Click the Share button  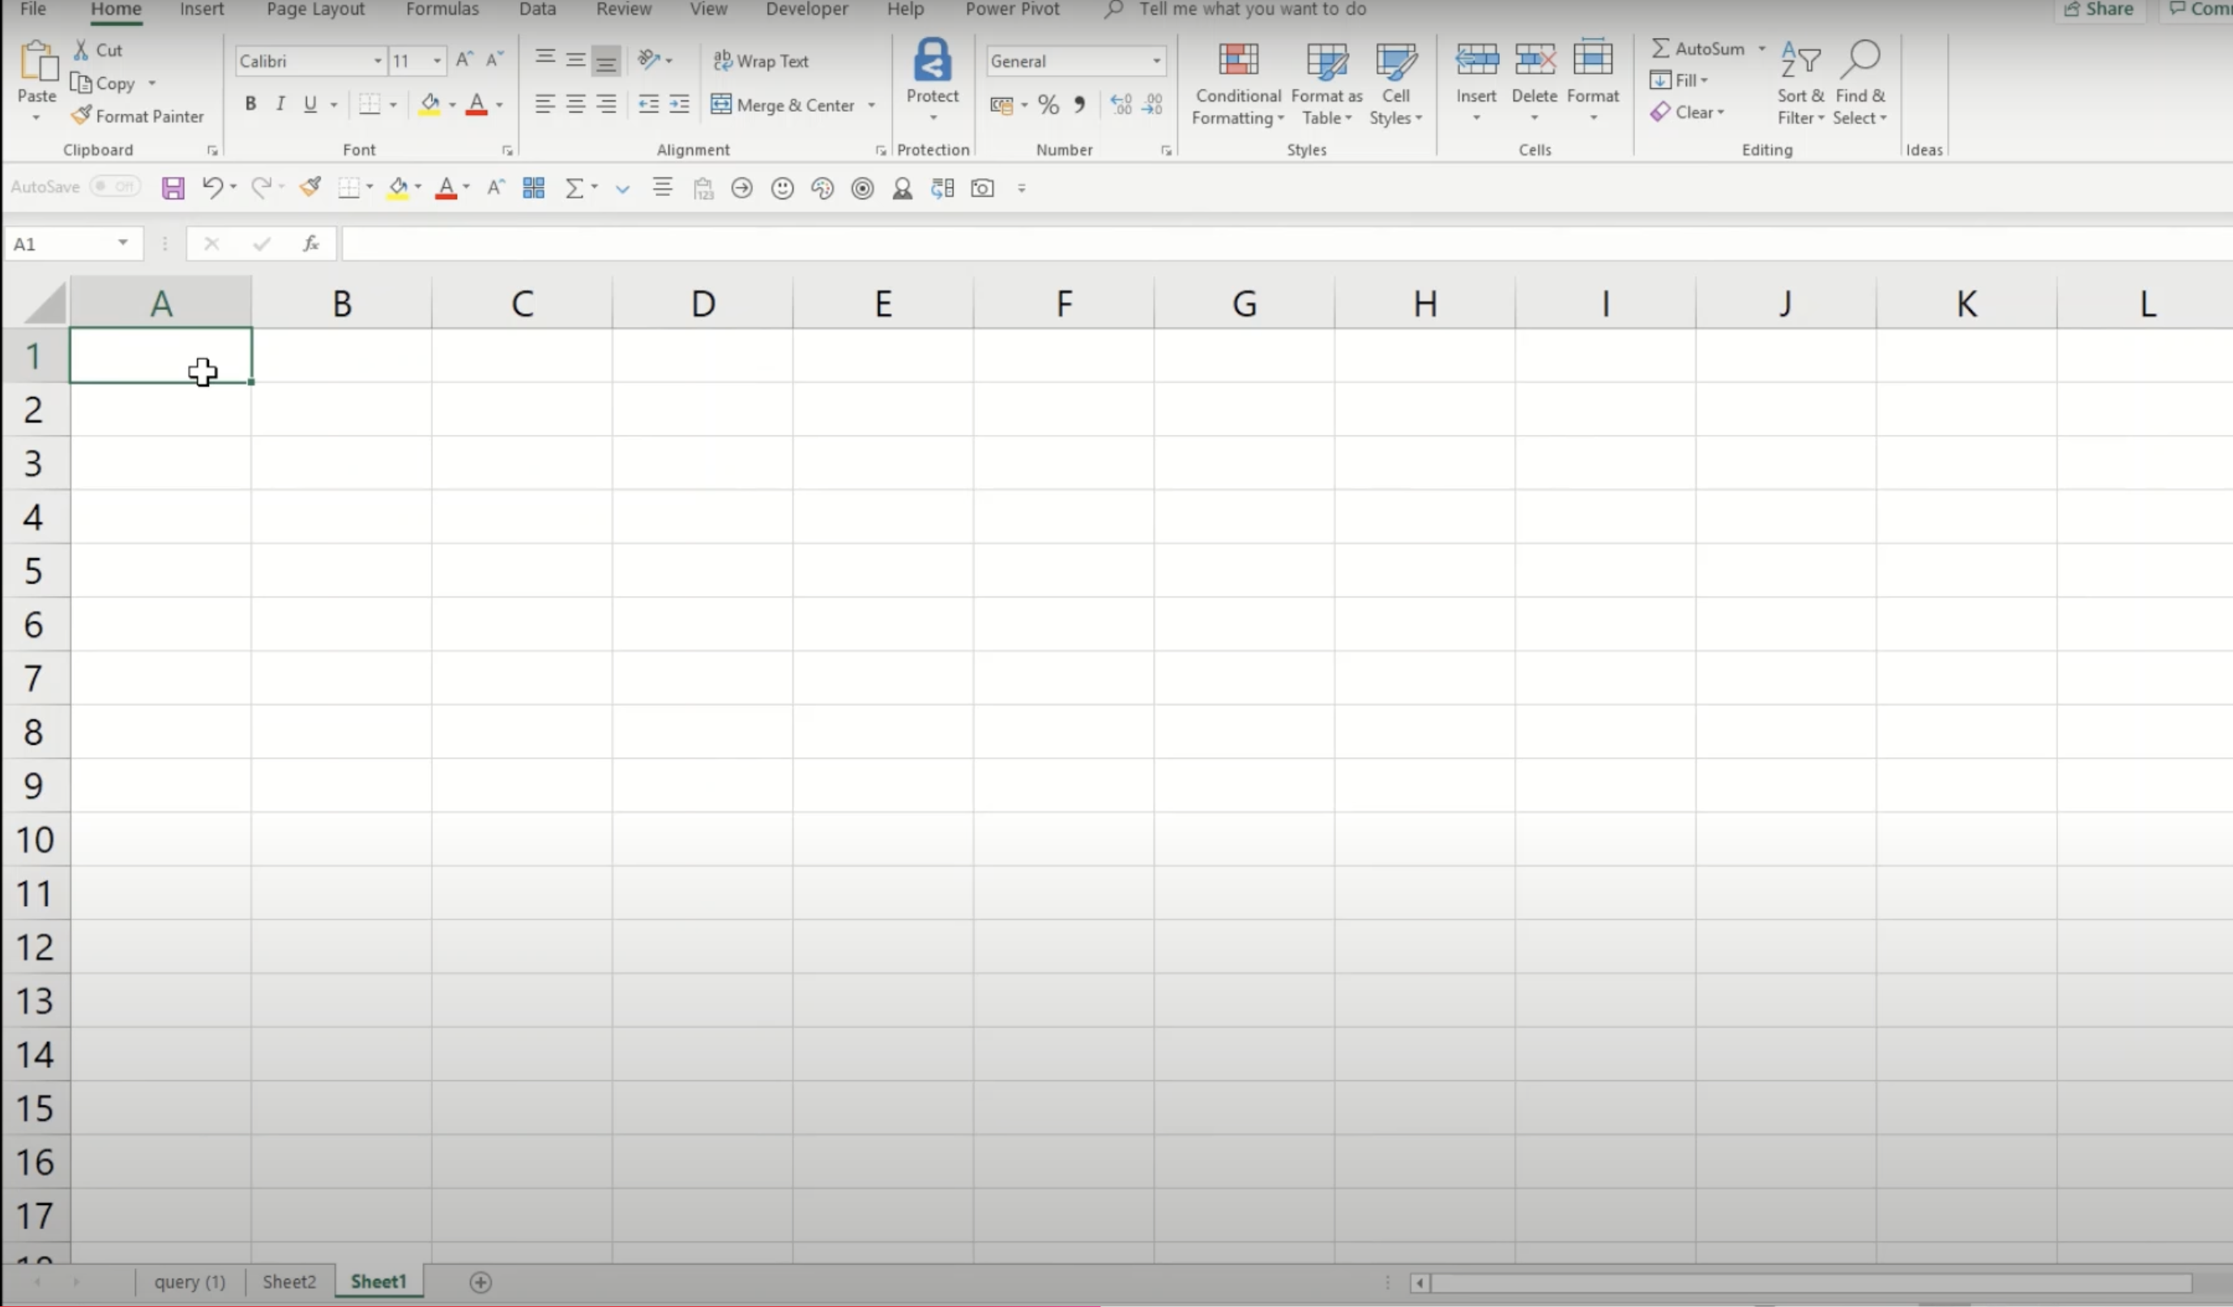pos(2099,10)
